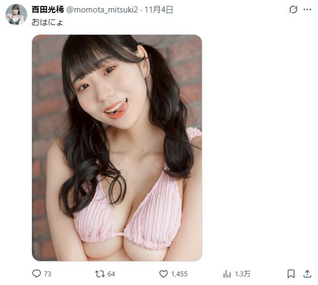Open the attached photo in viewer
The image size is (318, 285).
pos(117,148)
